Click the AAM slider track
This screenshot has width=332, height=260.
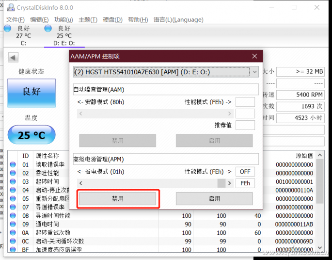click(x=155, y=114)
